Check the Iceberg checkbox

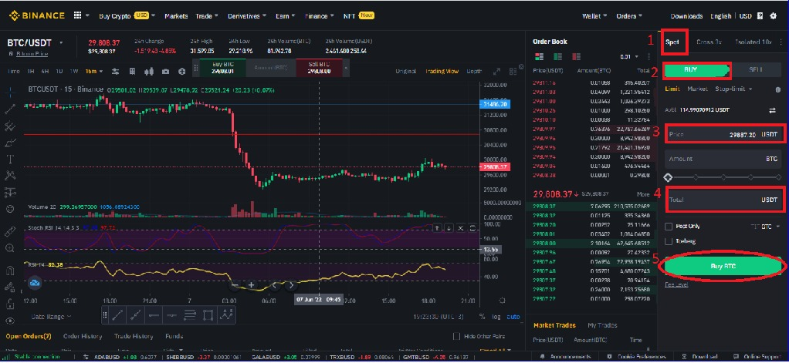pyautogui.click(x=669, y=241)
